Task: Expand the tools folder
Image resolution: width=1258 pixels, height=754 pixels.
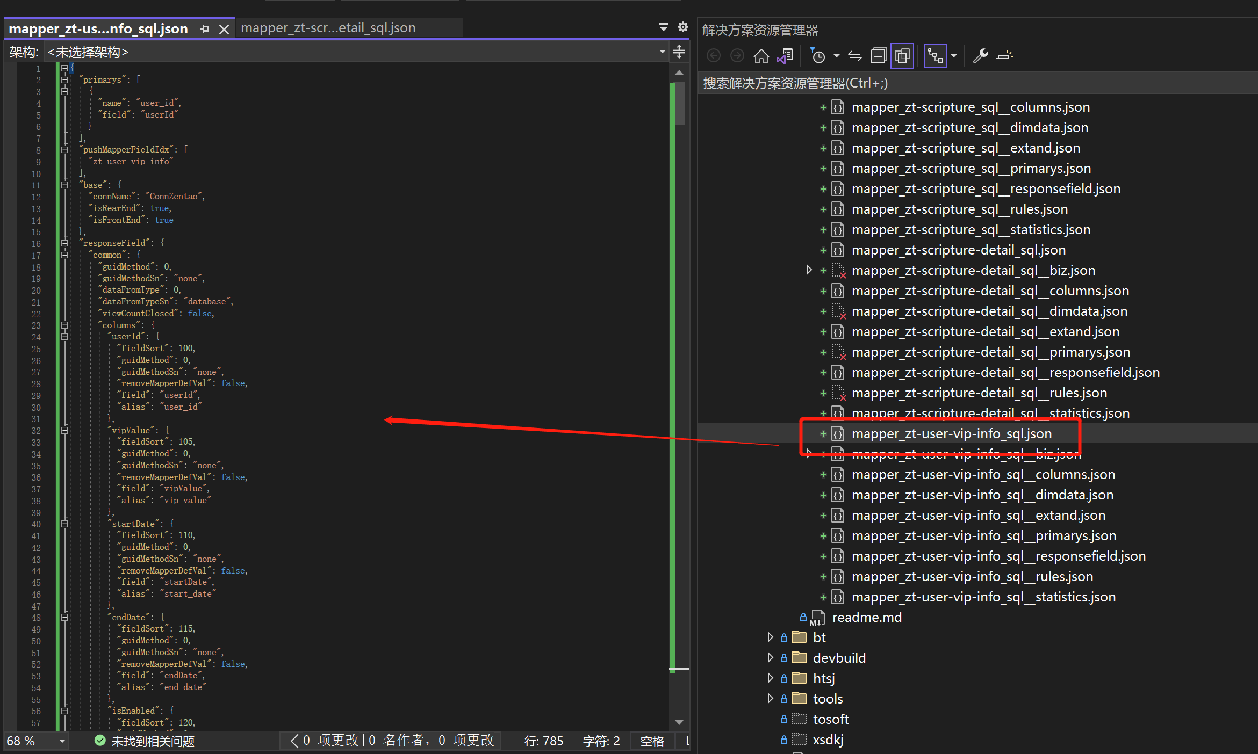Action: tap(770, 699)
